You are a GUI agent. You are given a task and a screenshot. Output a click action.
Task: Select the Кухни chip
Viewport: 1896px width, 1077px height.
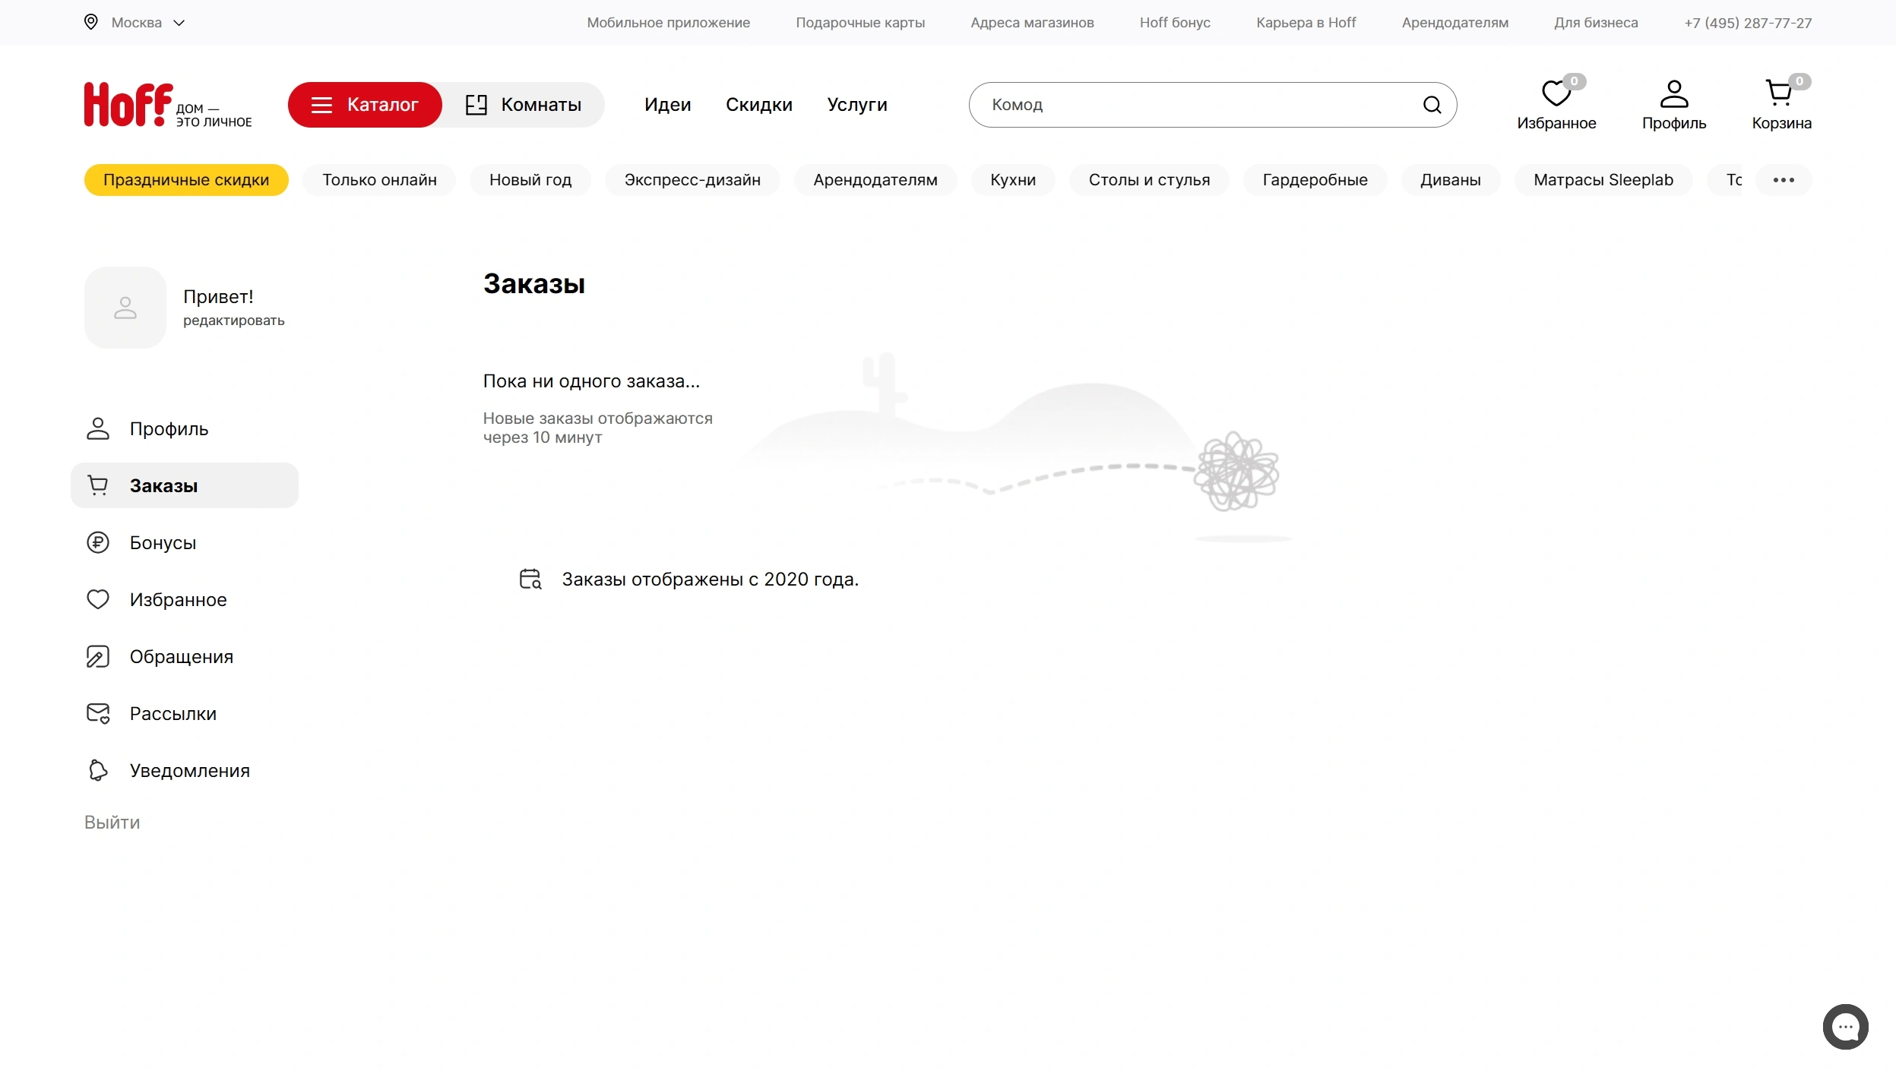1012,180
